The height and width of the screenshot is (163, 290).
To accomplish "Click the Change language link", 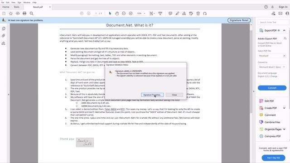I will (274, 77).
